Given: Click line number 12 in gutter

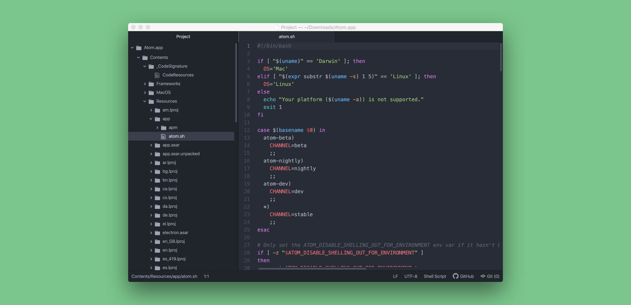Looking at the screenshot, I should 247,130.
